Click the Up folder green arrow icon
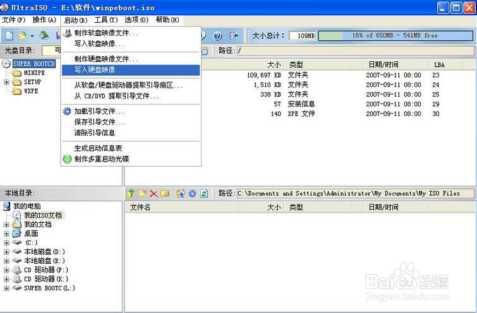Viewport: 477px width, 313px height. pos(131,193)
